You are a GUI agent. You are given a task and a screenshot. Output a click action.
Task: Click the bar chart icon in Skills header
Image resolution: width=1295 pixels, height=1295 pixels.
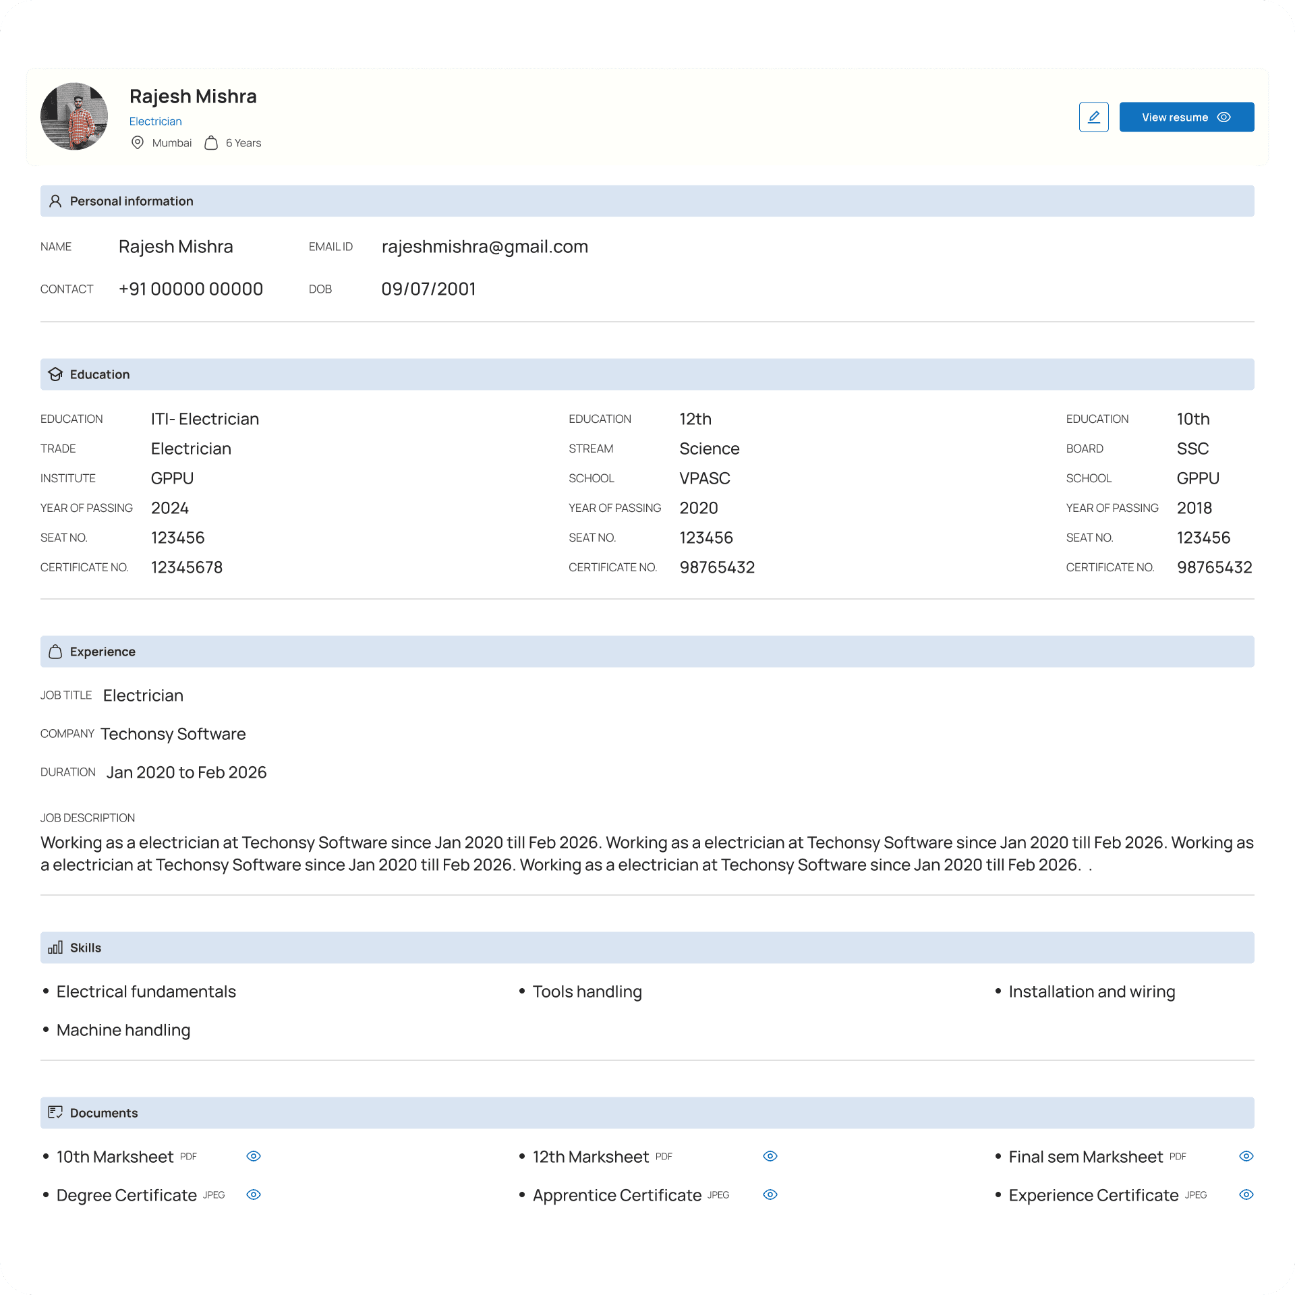pyautogui.click(x=55, y=948)
